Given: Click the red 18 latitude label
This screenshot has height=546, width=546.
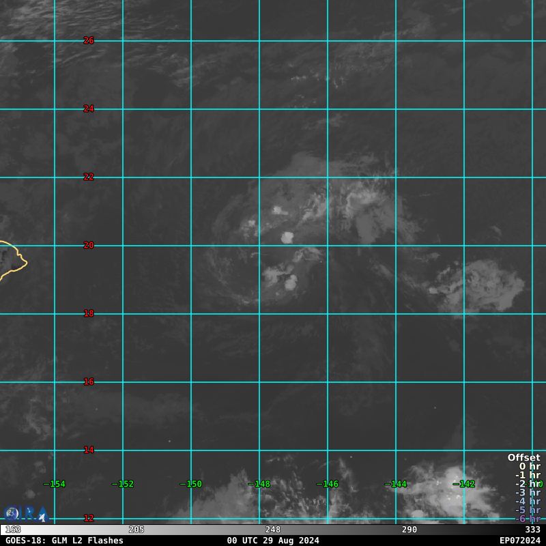Looking at the screenshot, I should point(89,313).
